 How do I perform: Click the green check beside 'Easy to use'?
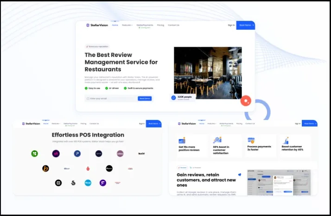(x=86, y=88)
